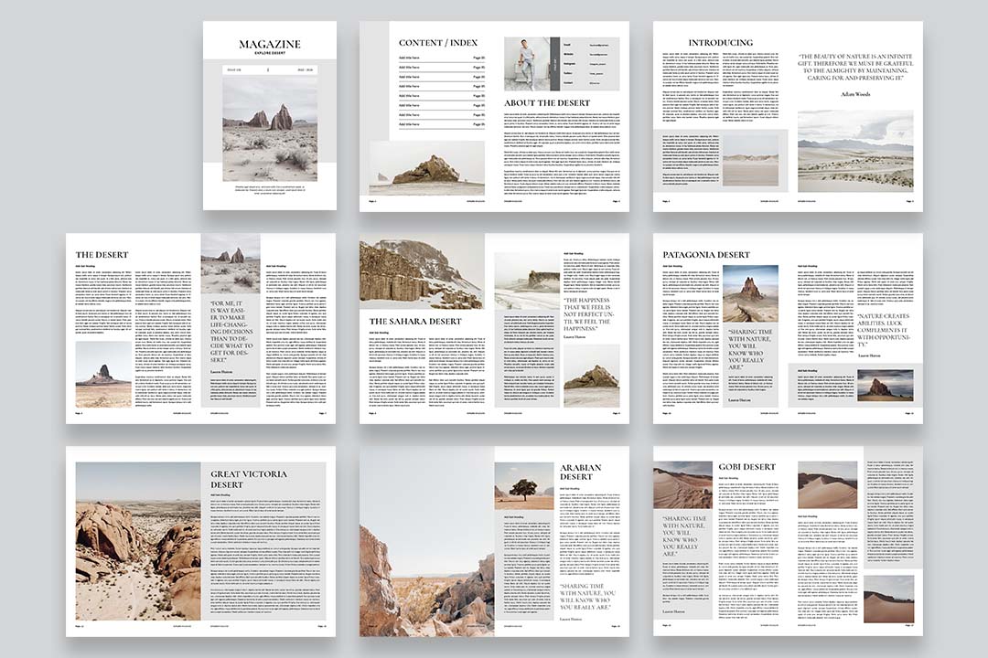Open the seated man portrait photo

point(527,64)
